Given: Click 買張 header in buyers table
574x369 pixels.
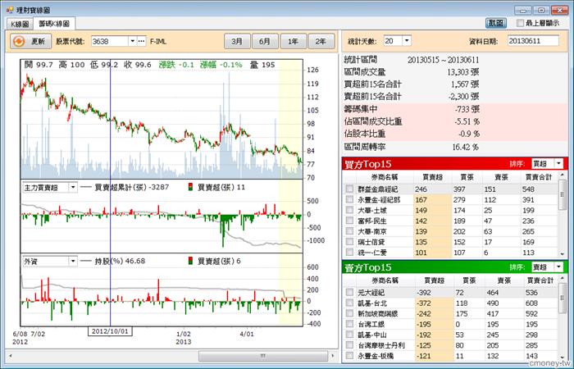Looking at the screenshot, I should coord(467,177).
